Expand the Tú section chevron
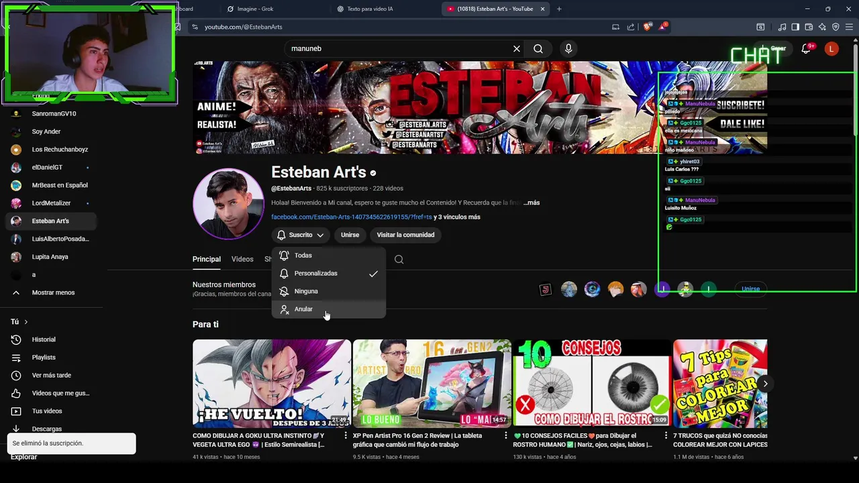Screen dimensions: 859x483 [x=26, y=322]
